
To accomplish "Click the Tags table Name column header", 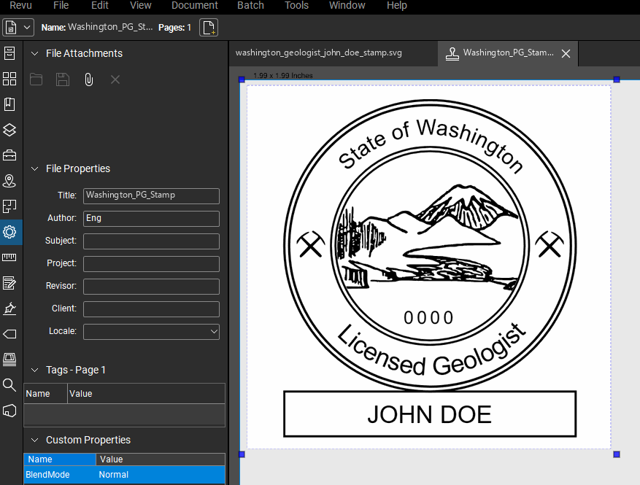I will [45, 394].
